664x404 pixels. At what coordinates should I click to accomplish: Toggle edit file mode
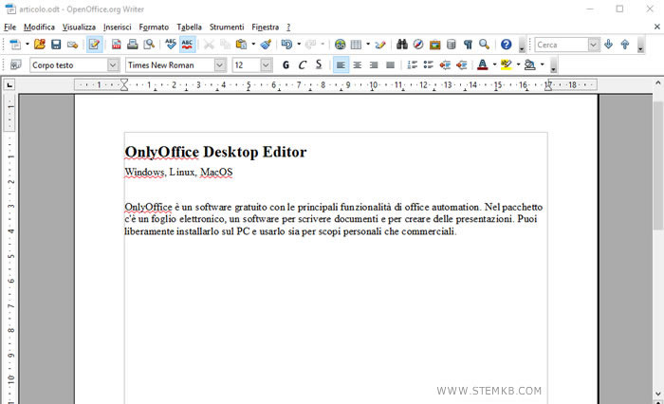click(95, 45)
